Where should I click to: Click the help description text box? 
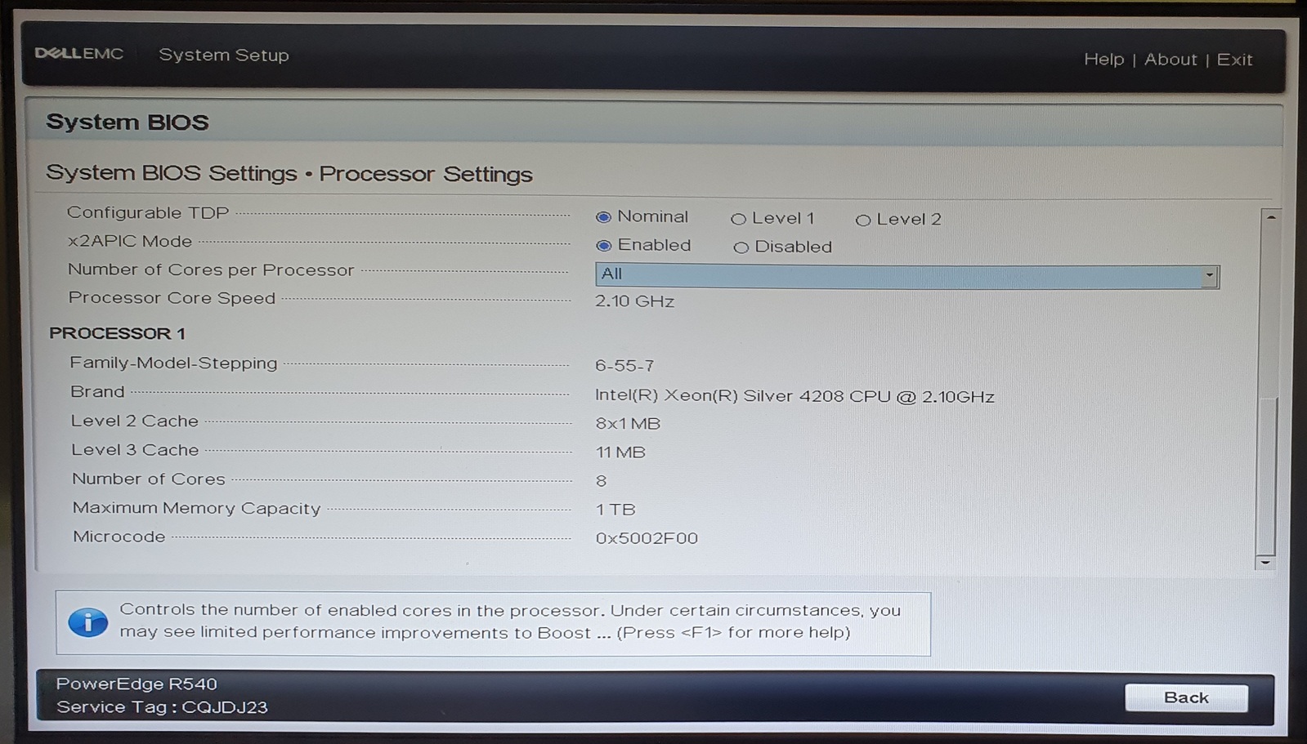[493, 623]
